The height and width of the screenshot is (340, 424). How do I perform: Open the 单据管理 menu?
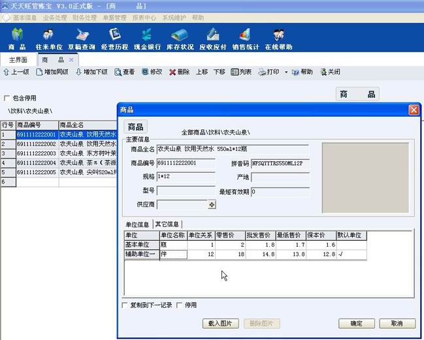(x=114, y=18)
